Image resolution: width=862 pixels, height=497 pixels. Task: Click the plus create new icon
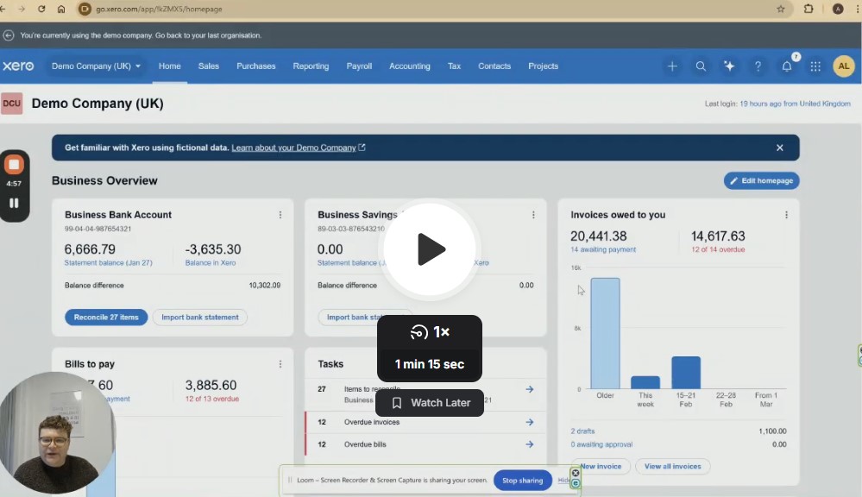pyautogui.click(x=672, y=66)
